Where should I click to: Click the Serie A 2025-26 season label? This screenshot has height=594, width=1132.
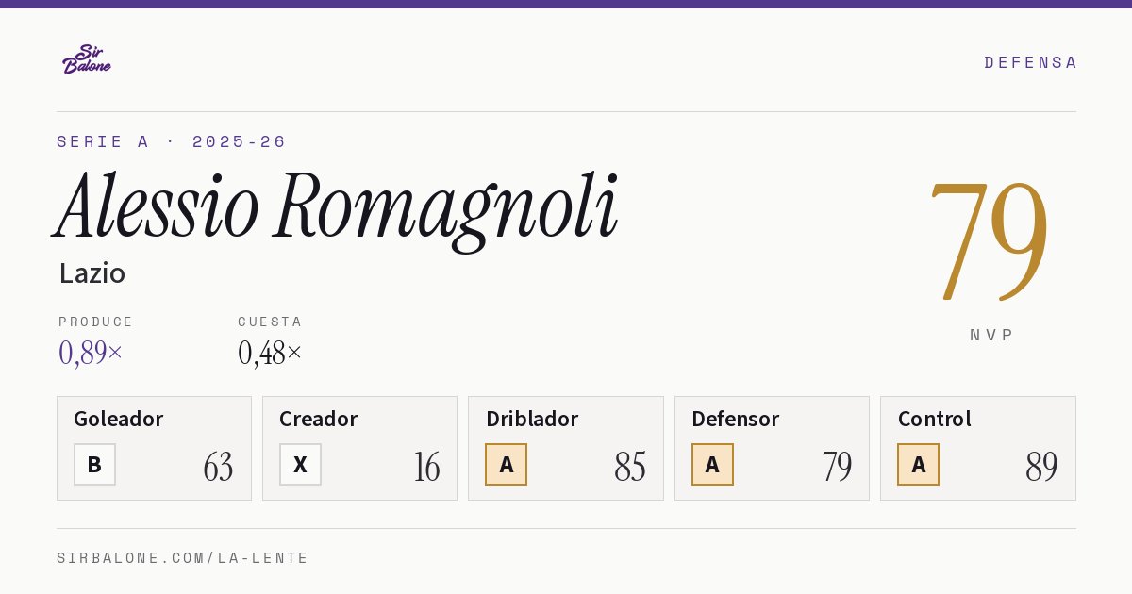pyautogui.click(x=172, y=141)
